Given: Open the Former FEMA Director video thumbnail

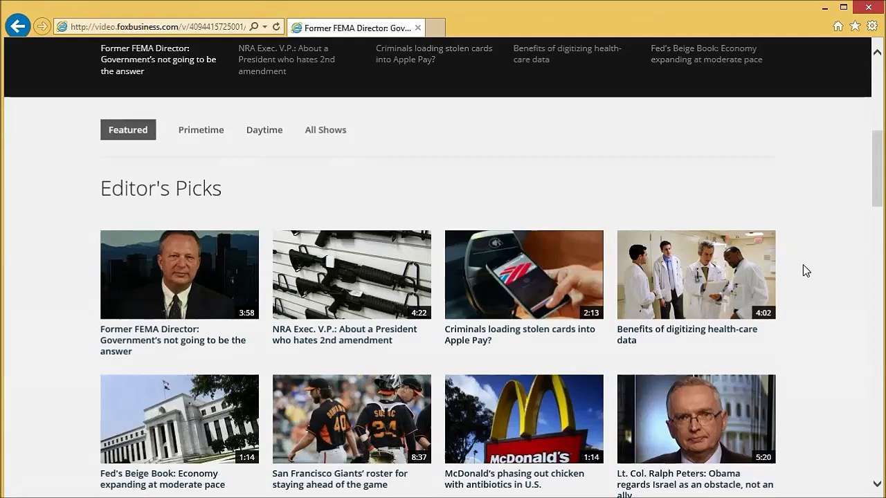Looking at the screenshot, I should click(x=179, y=275).
